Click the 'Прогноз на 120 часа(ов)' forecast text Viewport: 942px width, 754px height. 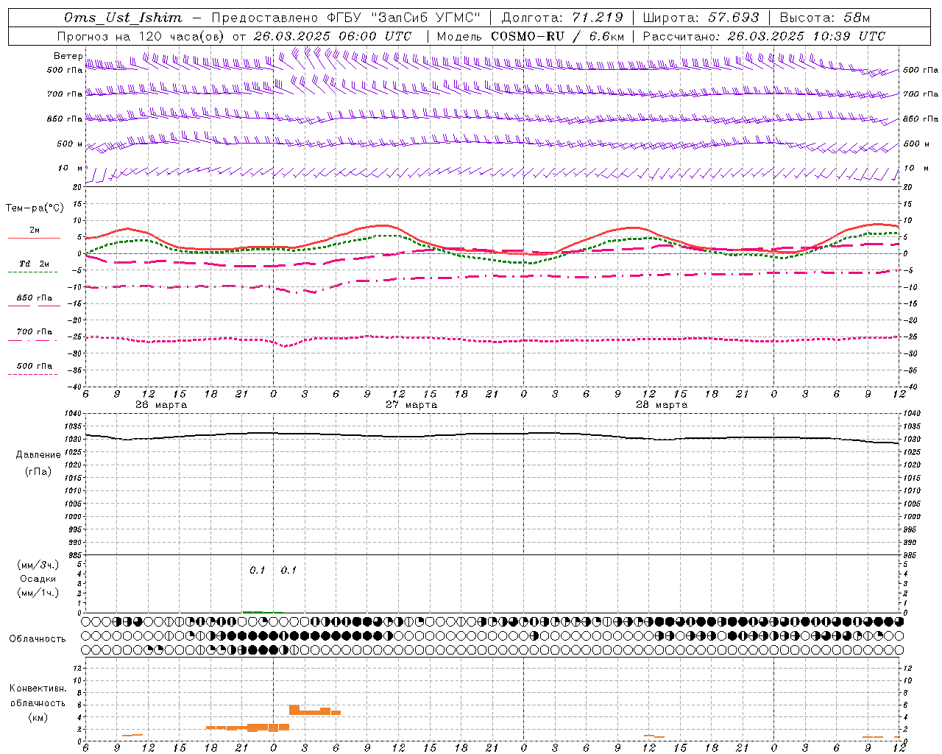[141, 36]
